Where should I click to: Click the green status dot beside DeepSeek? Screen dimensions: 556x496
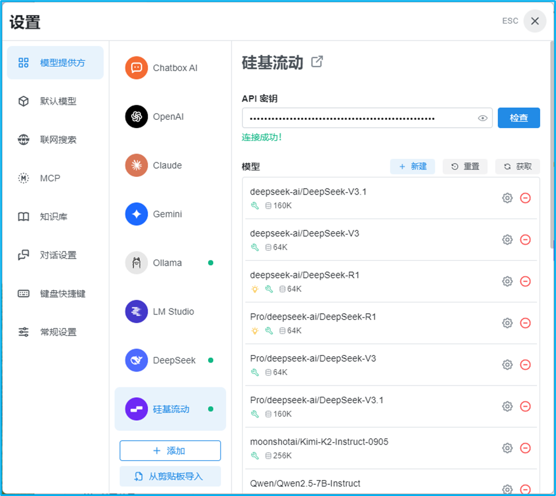click(210, 360)
